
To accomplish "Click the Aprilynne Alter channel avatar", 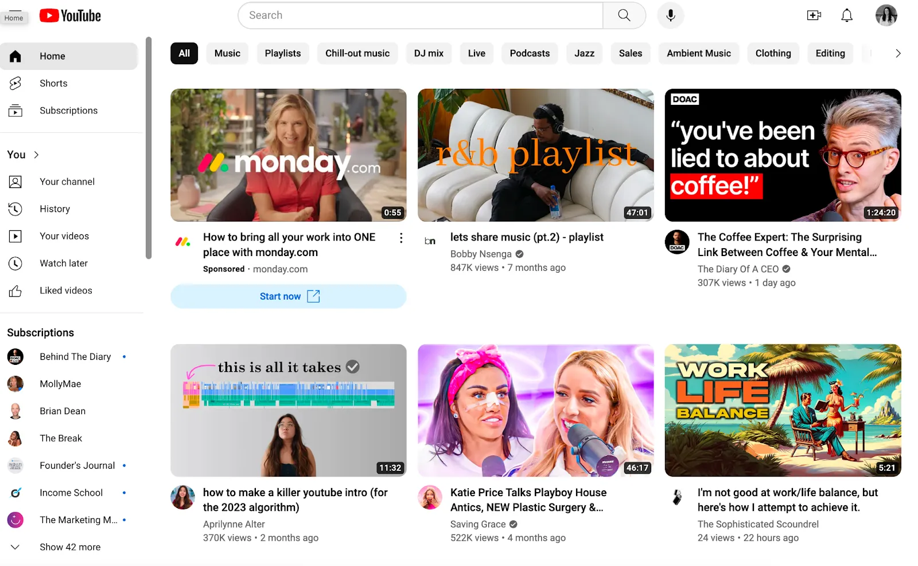I will (x=183, y=497).
